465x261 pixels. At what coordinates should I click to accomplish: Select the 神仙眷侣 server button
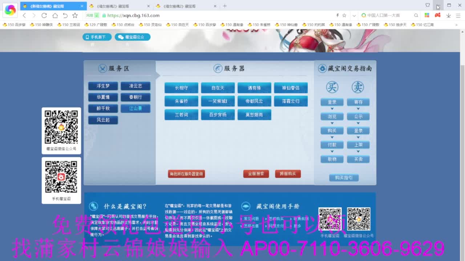[x=291, y=87]
